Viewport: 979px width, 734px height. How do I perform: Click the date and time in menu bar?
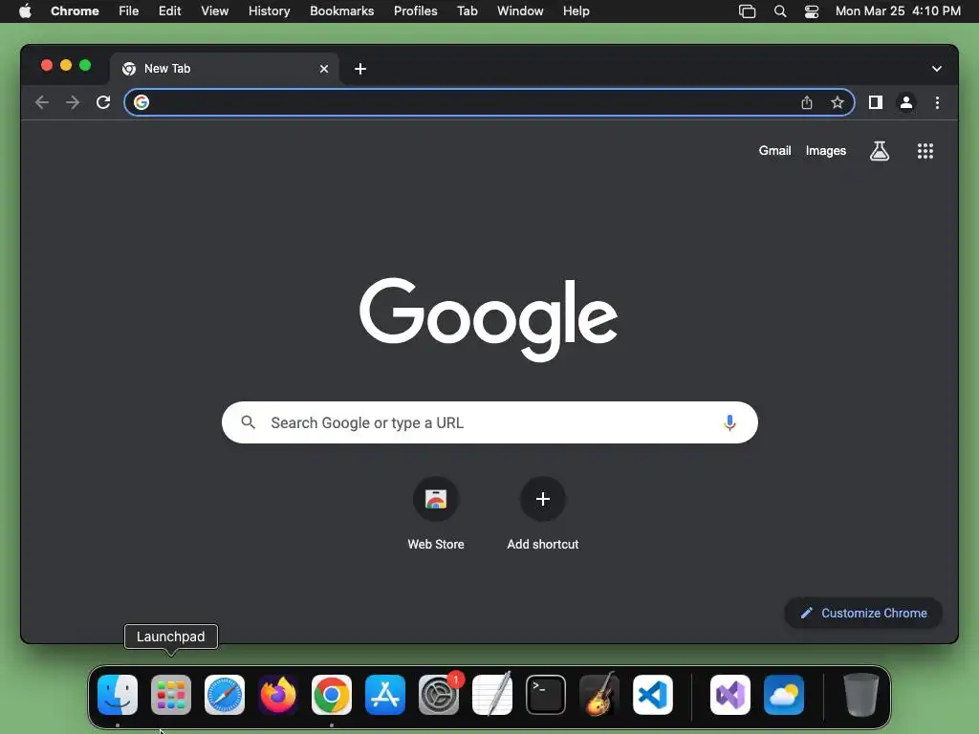(x=898, y=11)
